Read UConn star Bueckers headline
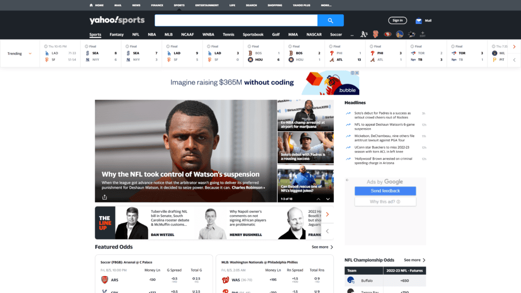 (382, 150)
